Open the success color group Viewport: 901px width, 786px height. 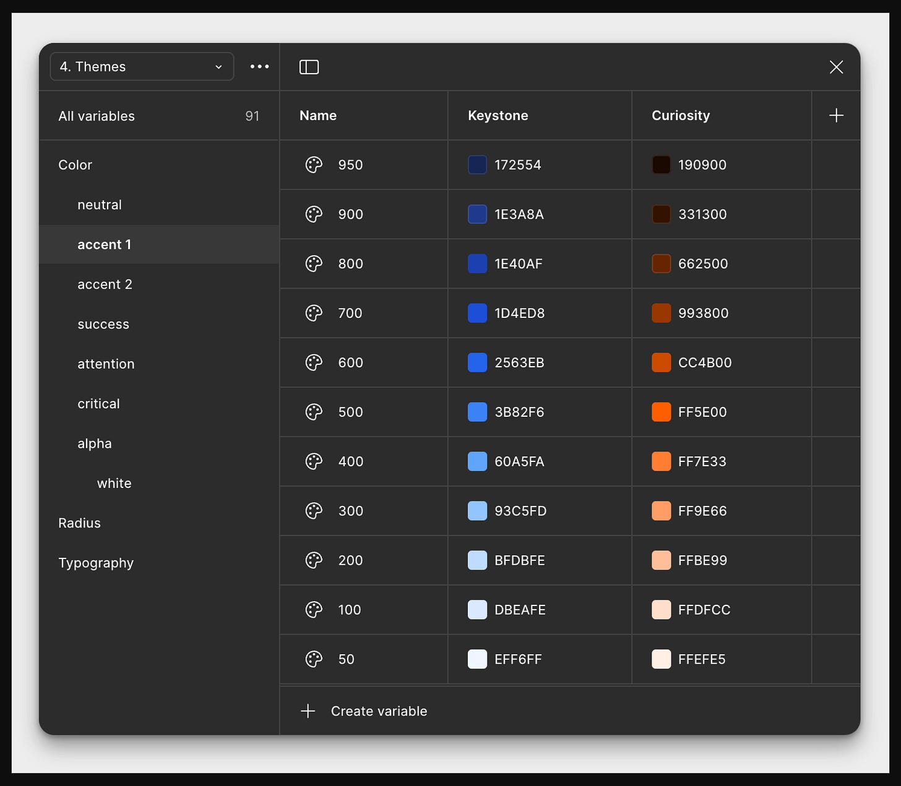click(x=159, y=324)
